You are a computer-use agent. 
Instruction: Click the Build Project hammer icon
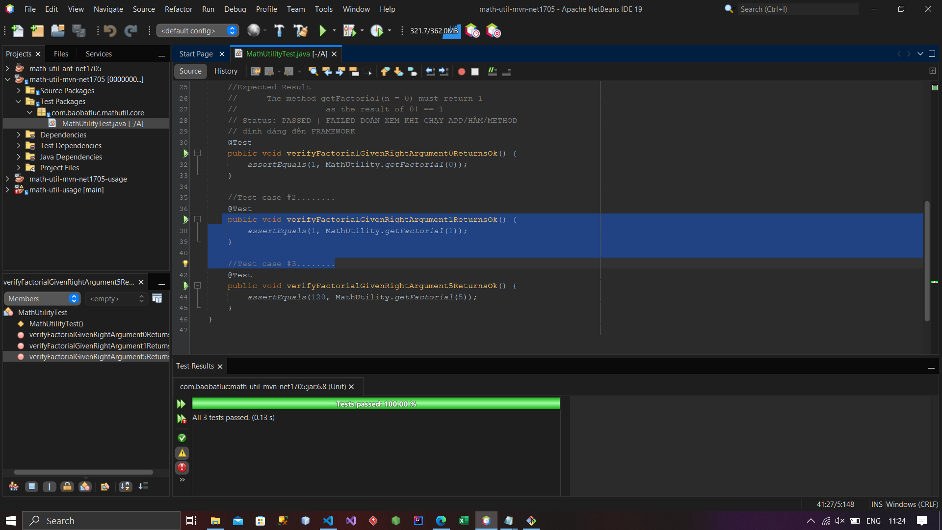pos(279,31)
